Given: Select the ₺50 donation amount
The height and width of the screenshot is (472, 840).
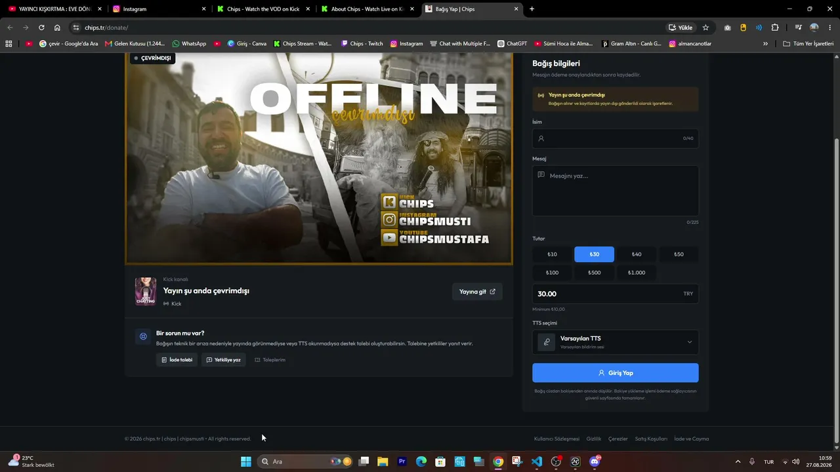Looking at the screenshot, I should [679, 254].
